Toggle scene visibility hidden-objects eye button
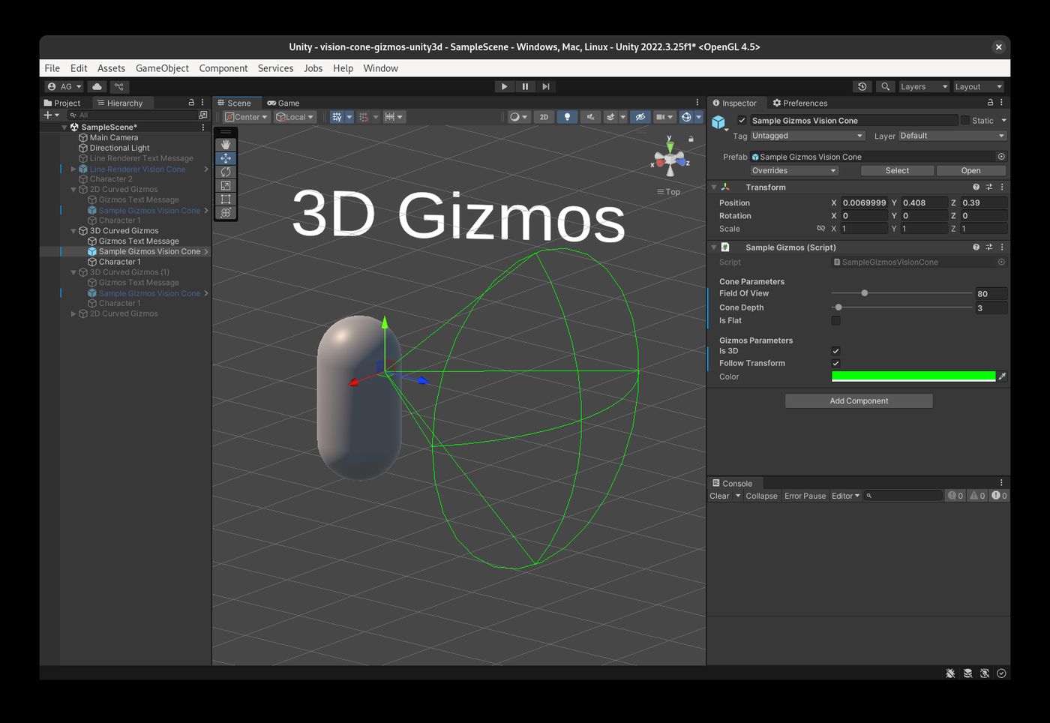 tap(640, 117)
